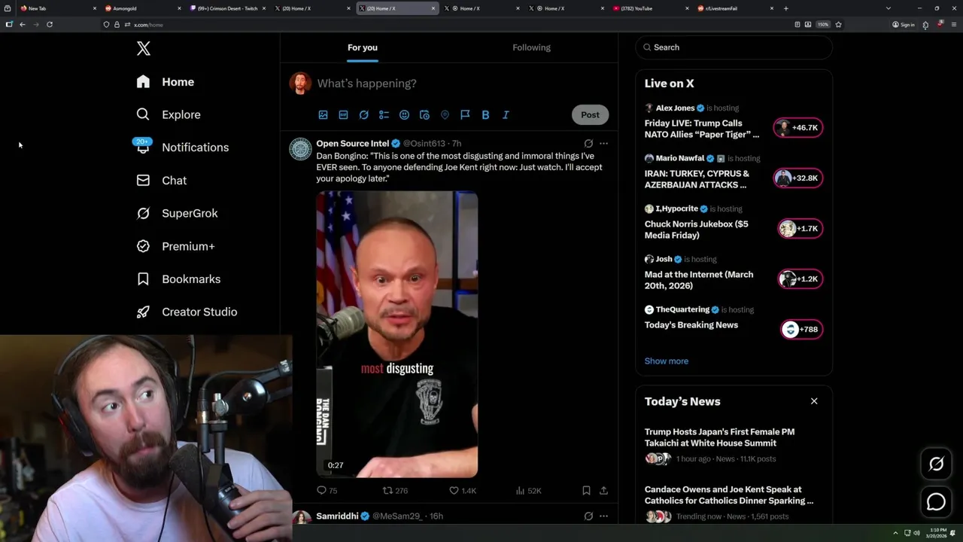Open the Grok floating button
Screen dimensions: 963x542
[937, 464]
